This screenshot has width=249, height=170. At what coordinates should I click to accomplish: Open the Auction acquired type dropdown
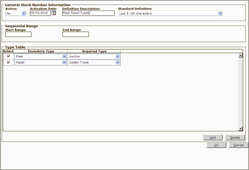coord(94,57)
